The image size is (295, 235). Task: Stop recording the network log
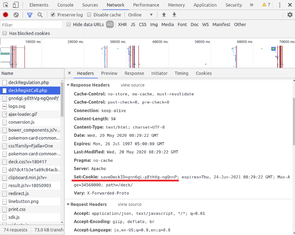[5, 15]
